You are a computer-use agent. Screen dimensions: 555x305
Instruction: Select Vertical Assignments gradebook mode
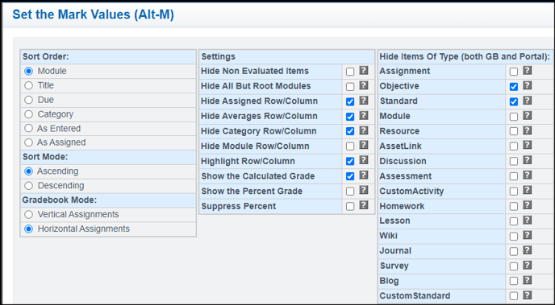(x=29, y=215)
